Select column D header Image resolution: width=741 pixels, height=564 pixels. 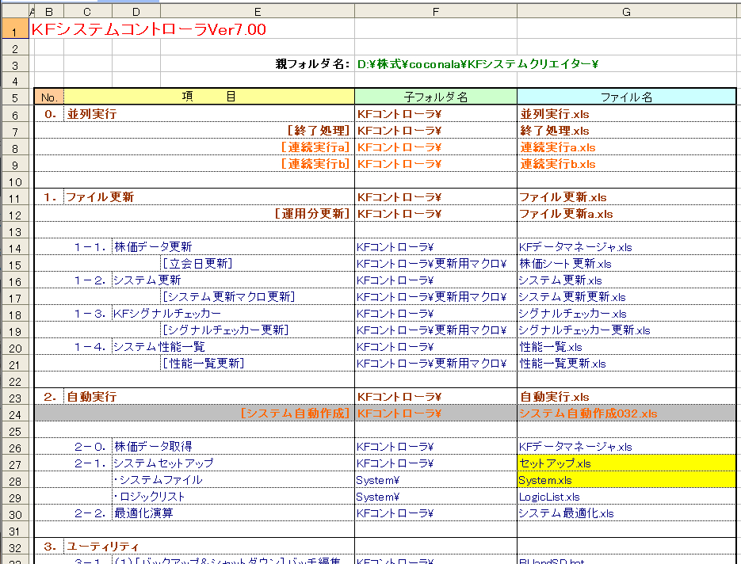tap(136, 11)
